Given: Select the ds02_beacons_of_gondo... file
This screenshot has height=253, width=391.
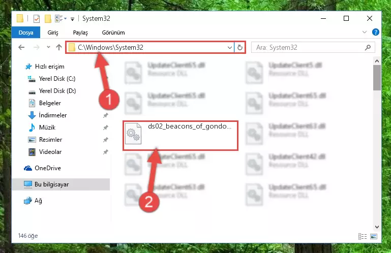Looking at the screenshot, I should (x=181, y=136).
